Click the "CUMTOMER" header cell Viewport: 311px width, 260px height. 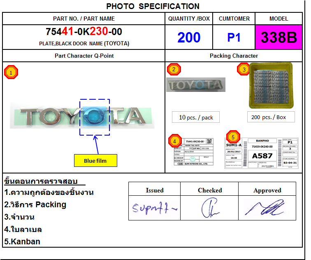[x=234, y=19]
